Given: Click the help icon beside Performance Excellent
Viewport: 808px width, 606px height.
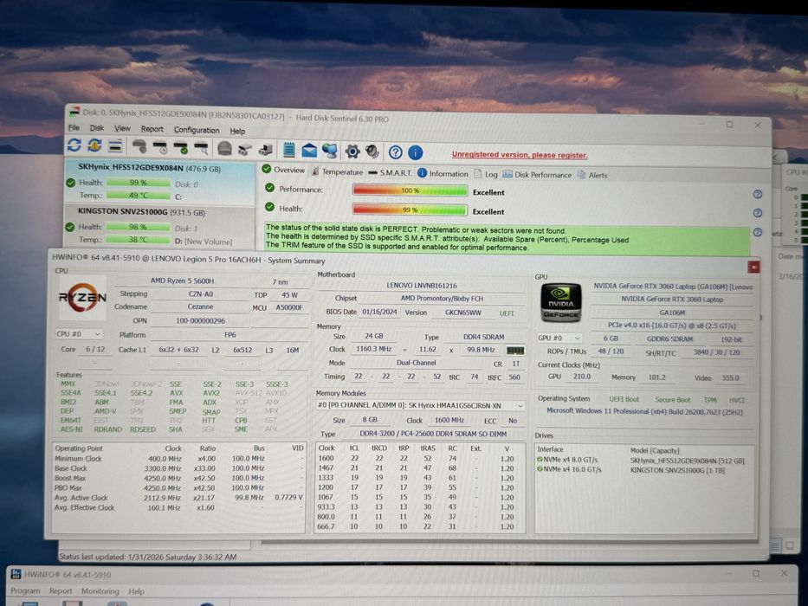Looking at the screenshot, I should point(758,194).
